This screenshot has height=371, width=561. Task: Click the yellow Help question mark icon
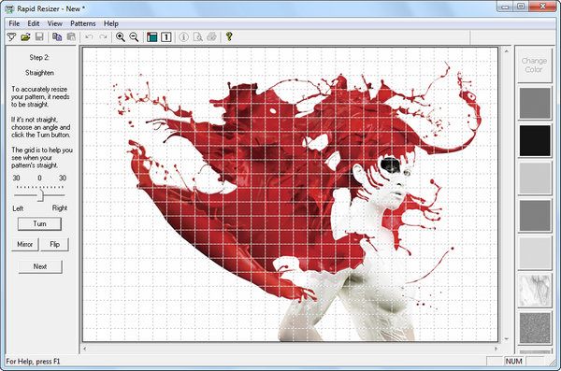tap(229, 36)
